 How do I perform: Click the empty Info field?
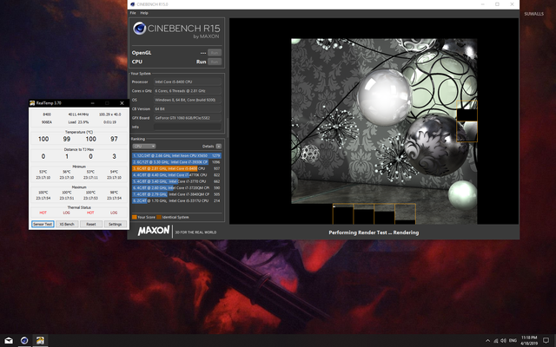point(188,127)
